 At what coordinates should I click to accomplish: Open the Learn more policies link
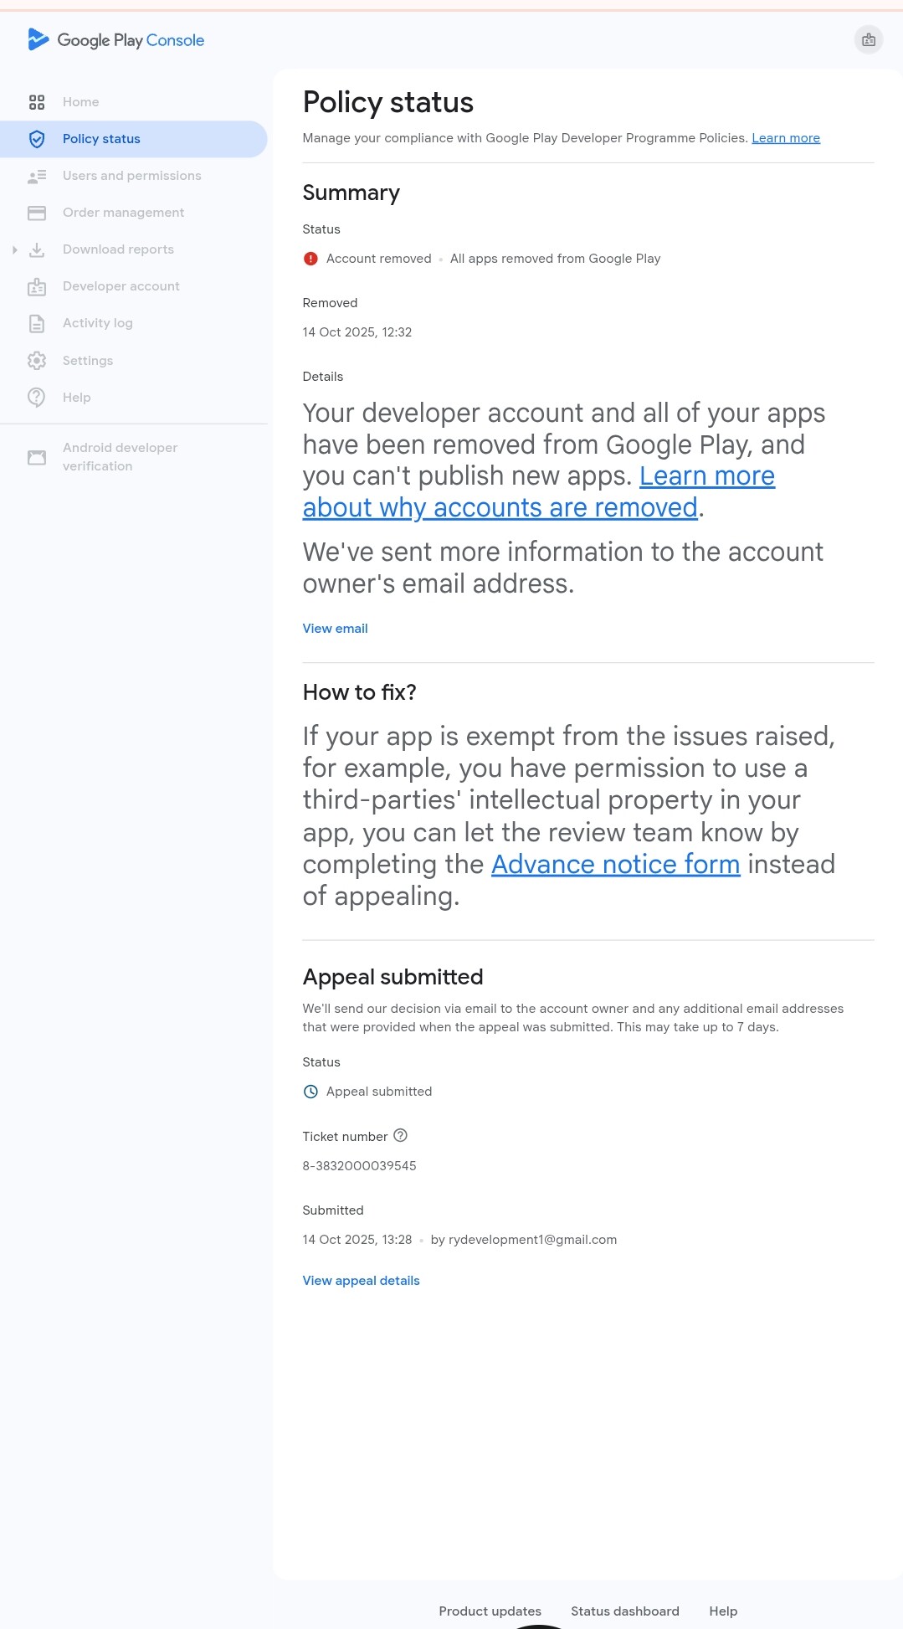(785, 138)
